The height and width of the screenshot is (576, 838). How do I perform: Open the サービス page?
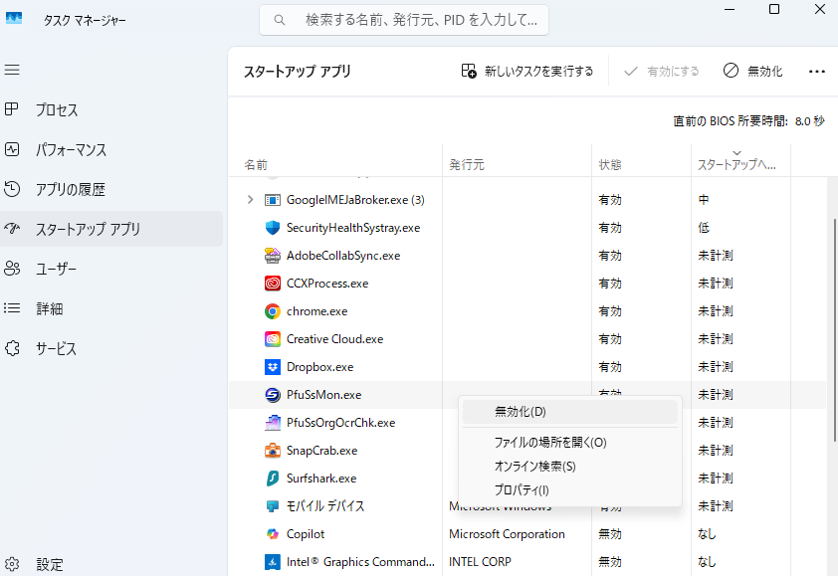pyautogui.click(x=56, y=349)
